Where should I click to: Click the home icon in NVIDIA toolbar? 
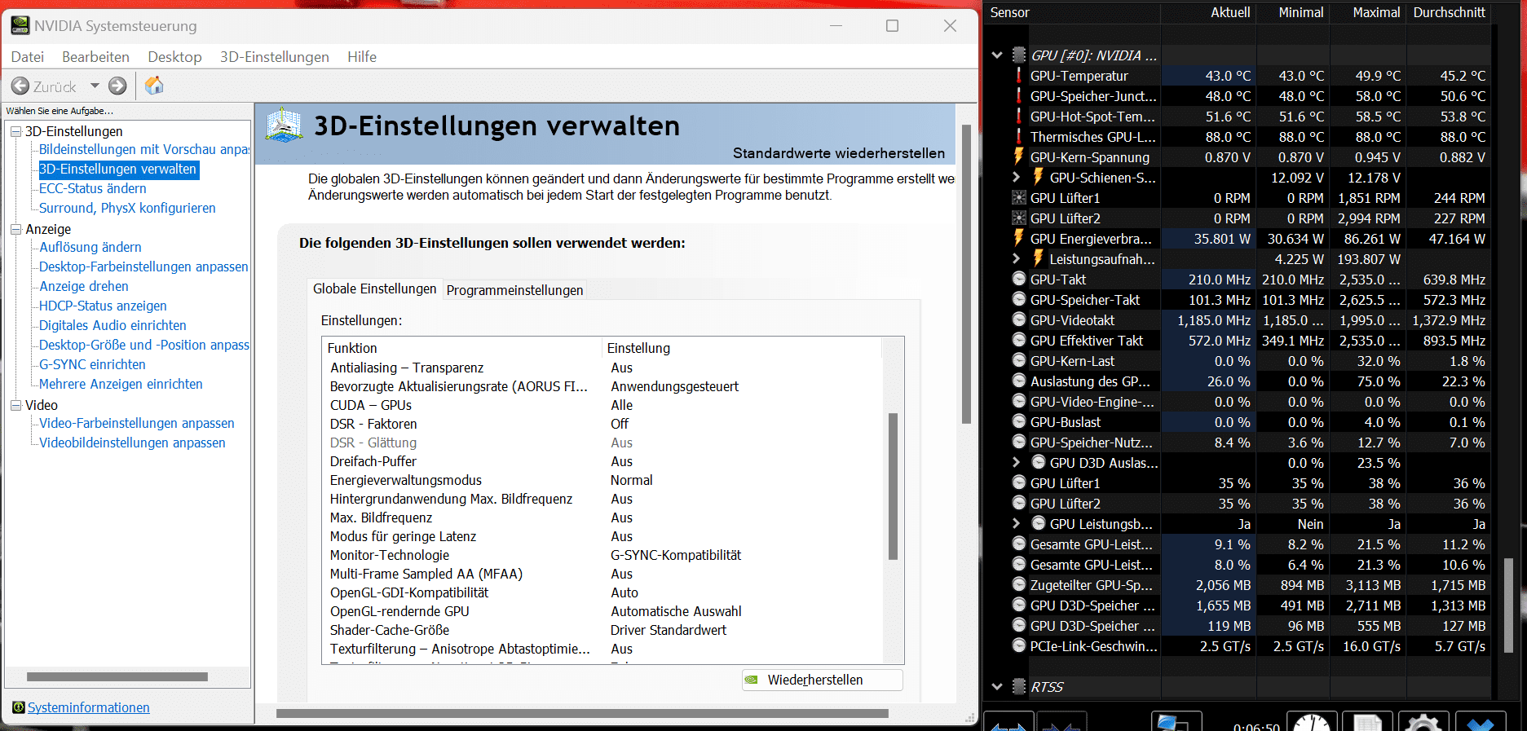[x=154, y=86]
